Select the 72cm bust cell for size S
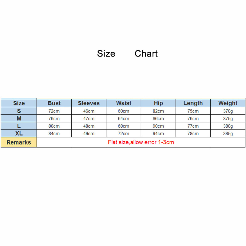 (54, 111)
